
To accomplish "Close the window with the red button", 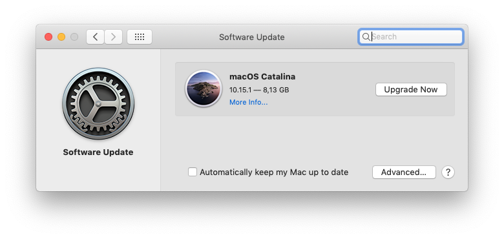I will click(48, 37).
